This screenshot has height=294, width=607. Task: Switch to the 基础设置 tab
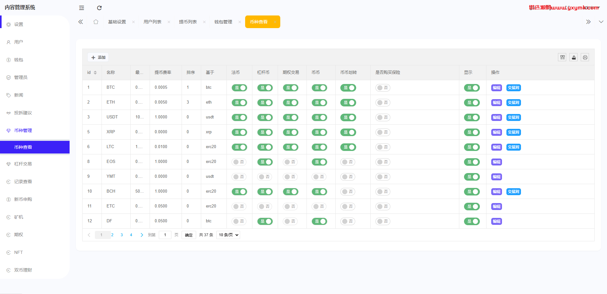pos(117,22)
